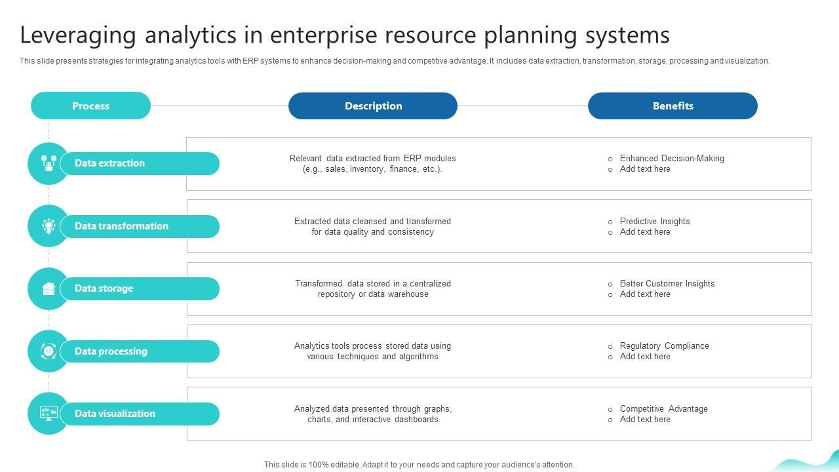Click the Enhanced Decision-Making bullet
Screen dimensions: 839x472
tap(672, 158)
